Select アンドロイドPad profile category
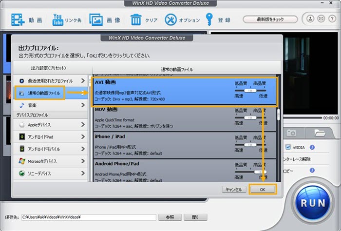341x231 pixels. tap(51, 137)
